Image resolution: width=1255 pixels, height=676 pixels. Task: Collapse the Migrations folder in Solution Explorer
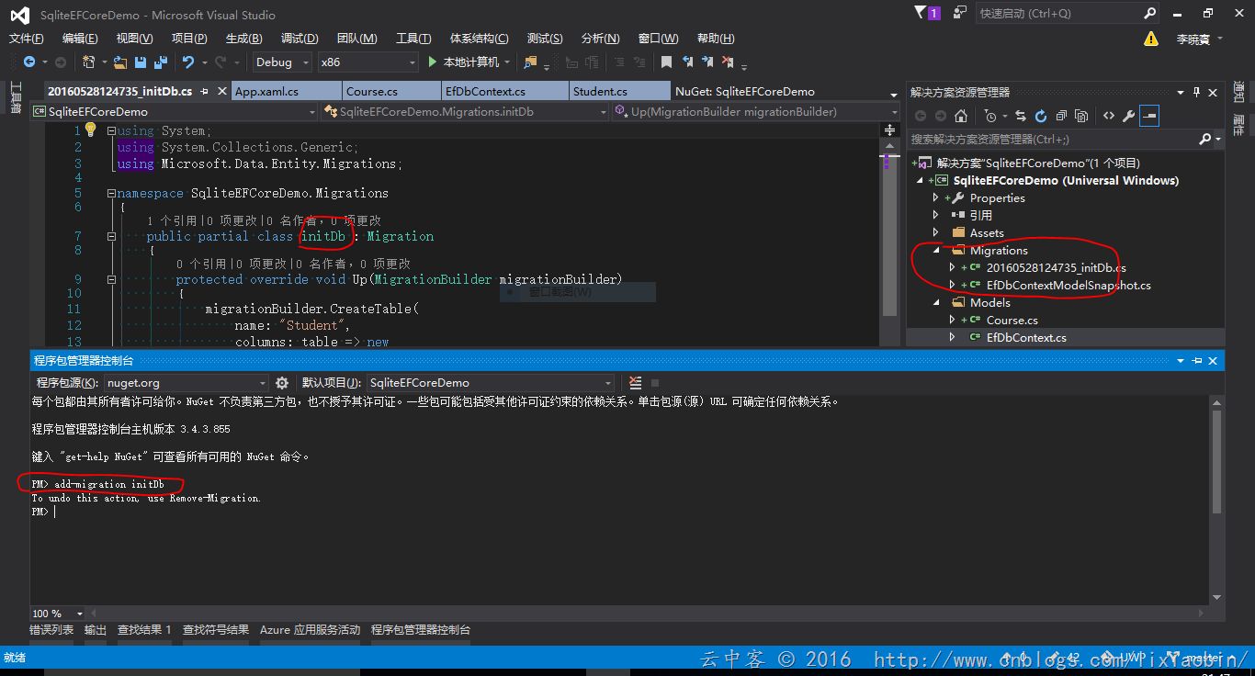tap(936, 250)
